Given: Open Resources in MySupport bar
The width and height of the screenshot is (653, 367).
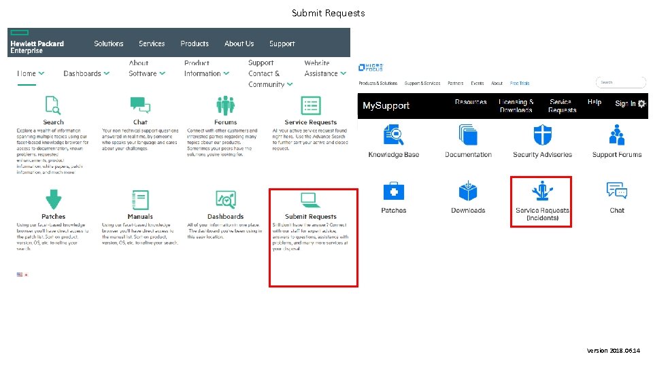Looking at the screenshot, I should [x=471, y=102].
